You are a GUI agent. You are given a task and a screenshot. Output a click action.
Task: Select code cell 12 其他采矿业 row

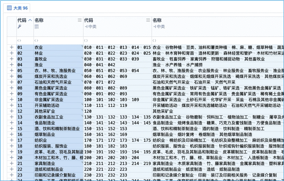pos(25,111)
